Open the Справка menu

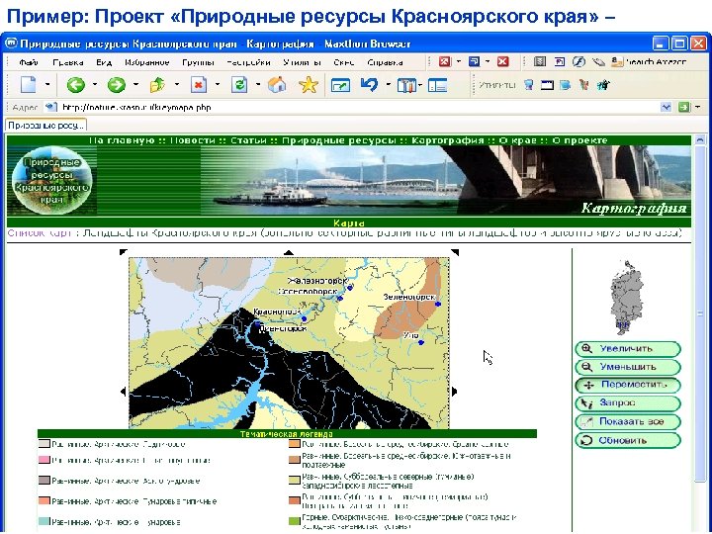click(385, 62)
